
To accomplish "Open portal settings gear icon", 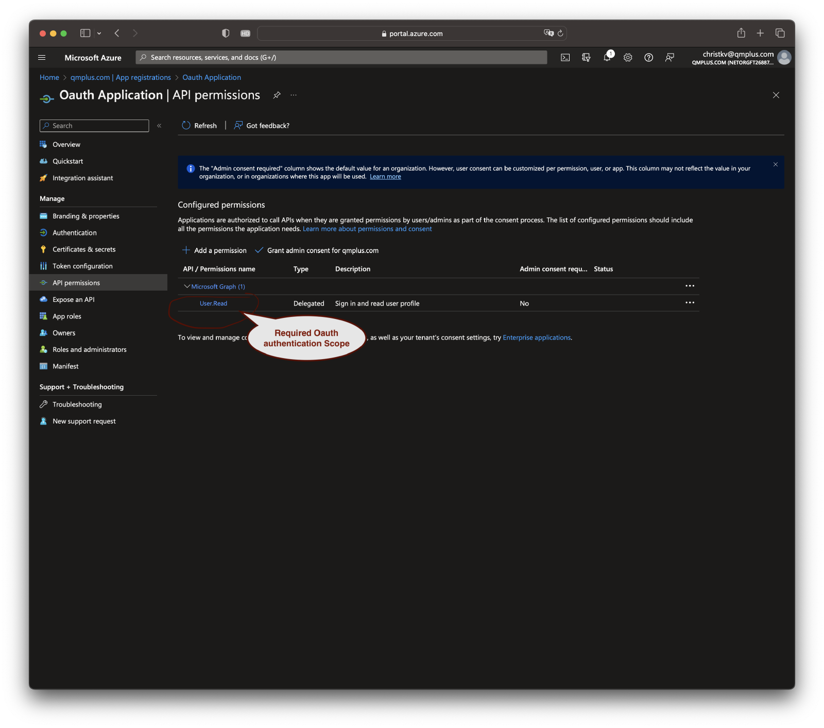I will tap(628, 58).
